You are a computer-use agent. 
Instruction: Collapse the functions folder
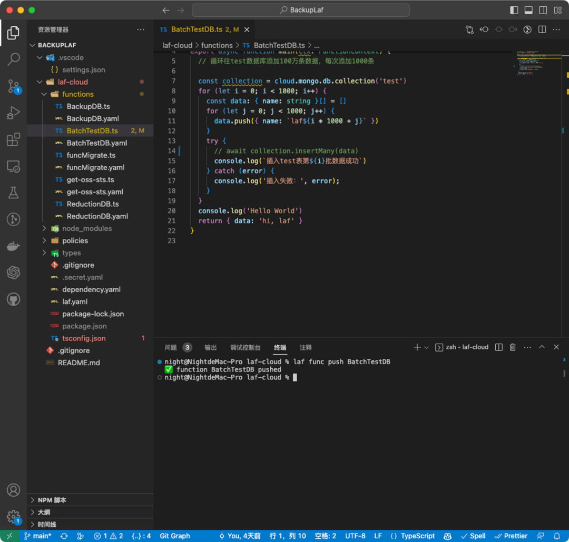coord(44,94)
